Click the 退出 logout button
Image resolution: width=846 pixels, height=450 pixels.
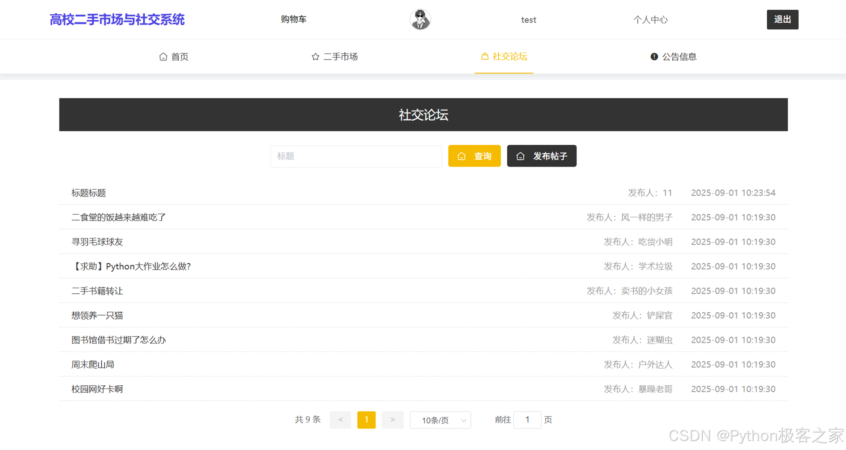pos(782,19)
